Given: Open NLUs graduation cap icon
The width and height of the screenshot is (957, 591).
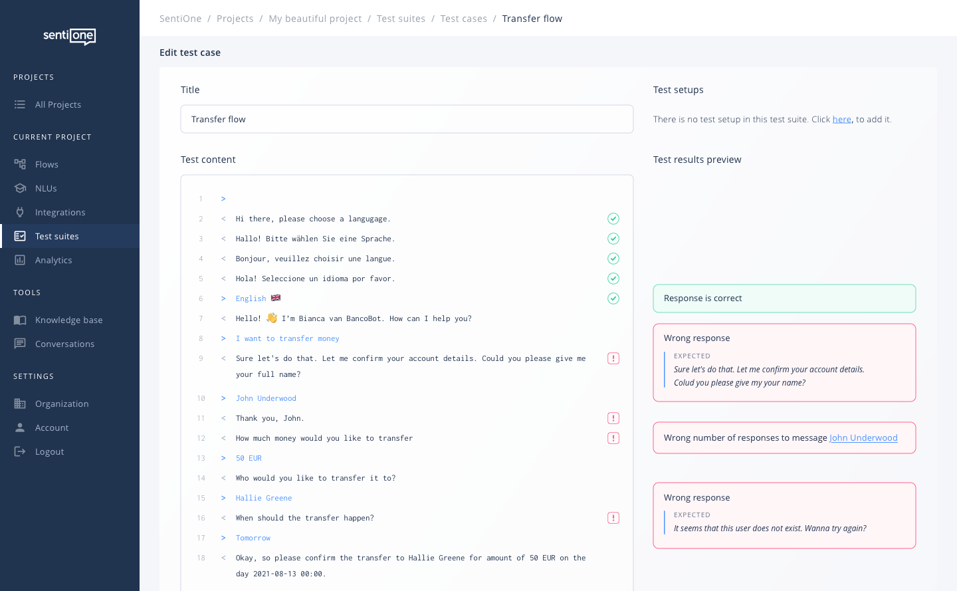Looking at the screenshot, I should [20, 188].
